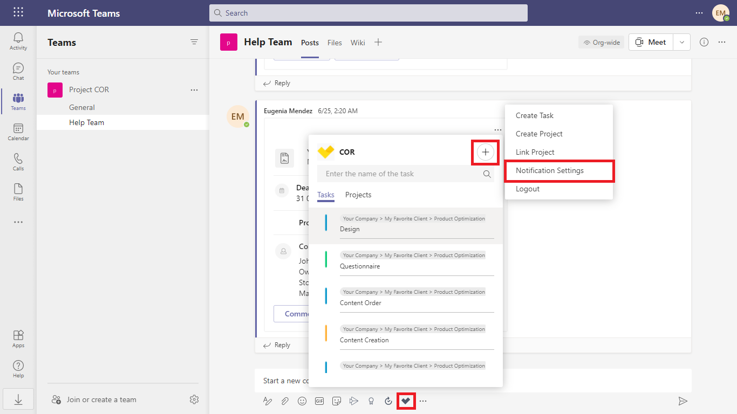Click the task name search field
This screenshot has height=414, width=737.
406,174
